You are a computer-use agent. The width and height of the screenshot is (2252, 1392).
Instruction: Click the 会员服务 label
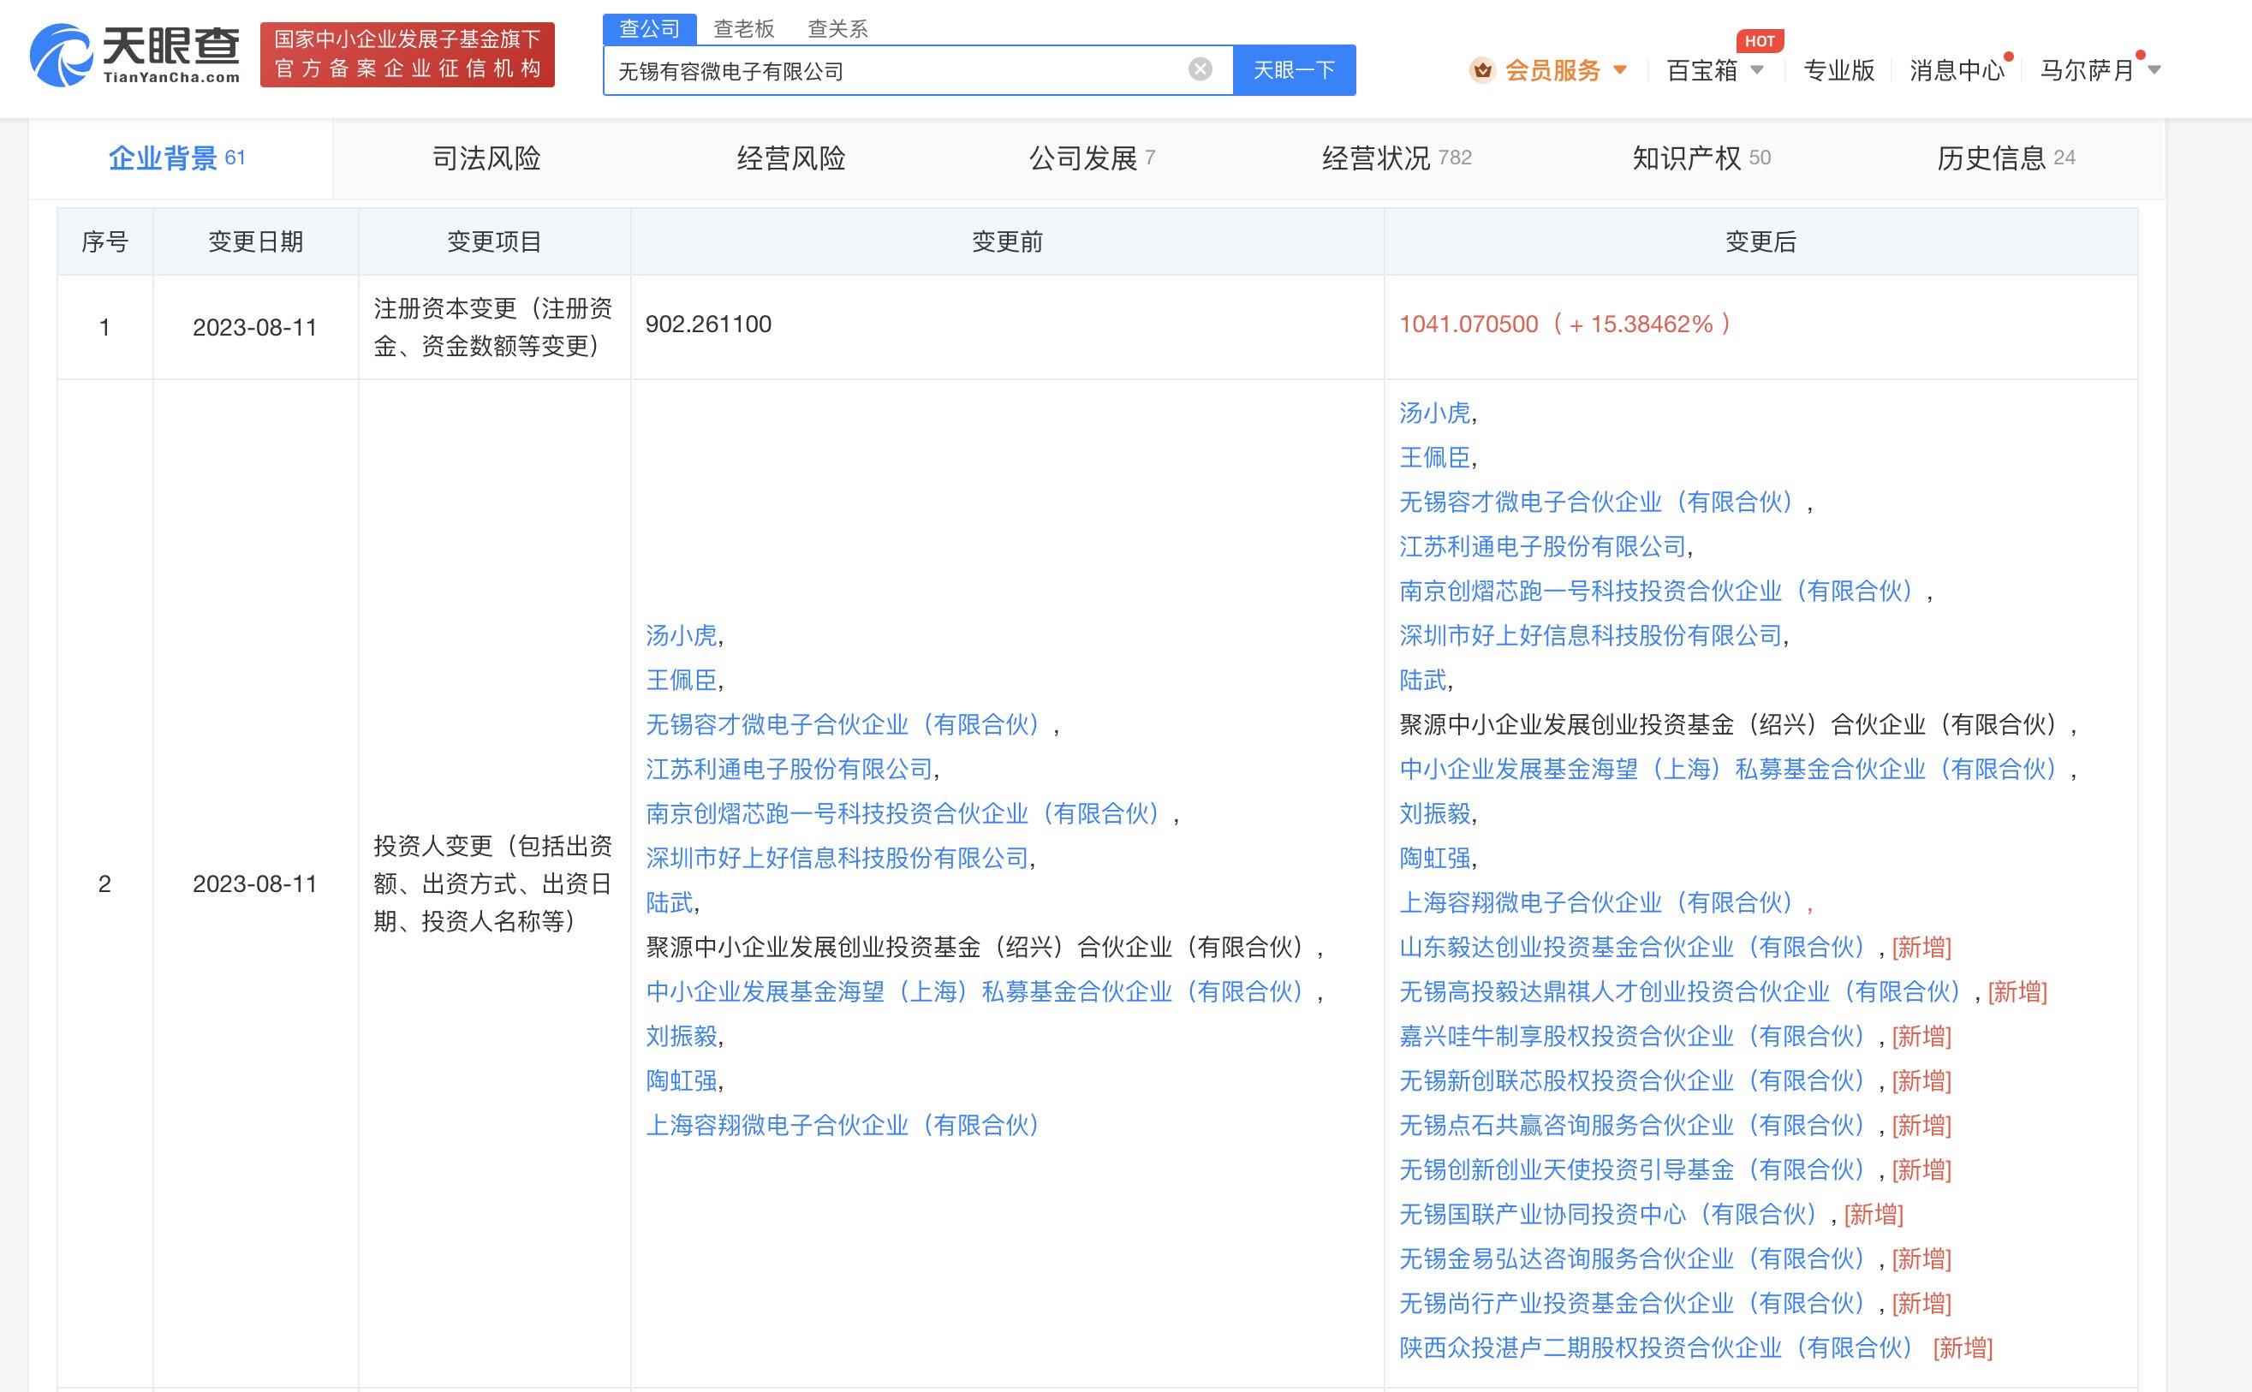coord(1553,70)
